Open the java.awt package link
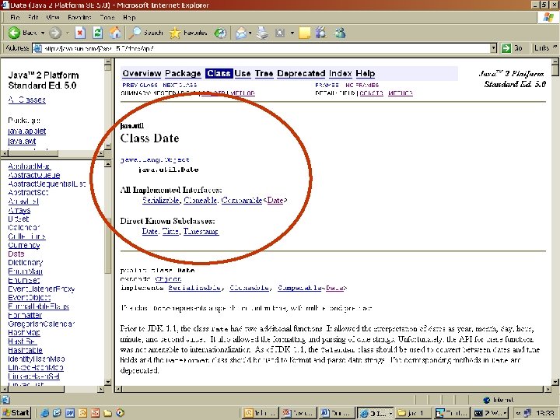 coord(22,141)
